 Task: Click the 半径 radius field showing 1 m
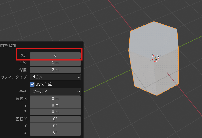(55, 63)
